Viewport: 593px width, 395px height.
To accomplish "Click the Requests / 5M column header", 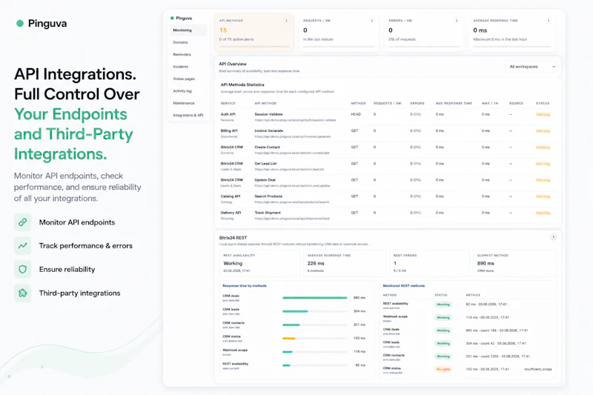I will click(387, 103).
